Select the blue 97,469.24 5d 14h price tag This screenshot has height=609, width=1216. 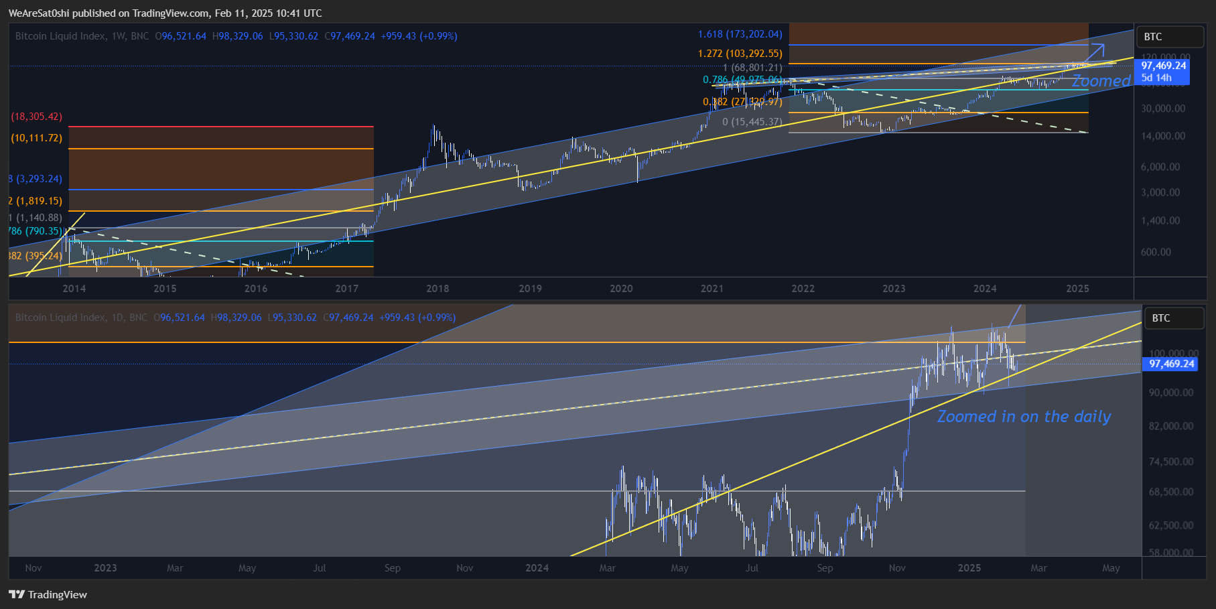pos(1162,72)
